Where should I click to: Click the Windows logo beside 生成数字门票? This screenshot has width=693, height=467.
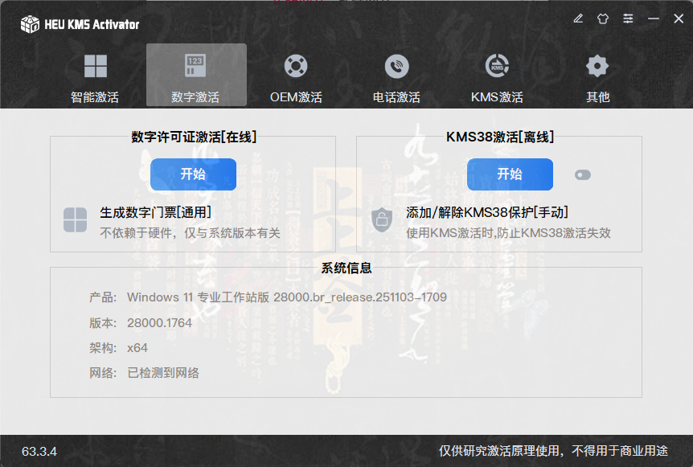coord(75,219)
